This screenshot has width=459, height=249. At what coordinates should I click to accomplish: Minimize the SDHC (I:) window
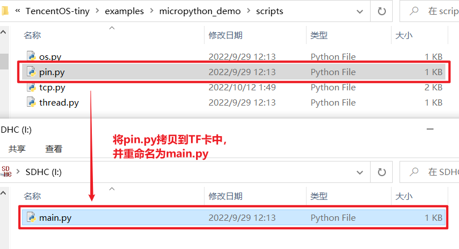(430, 129)
